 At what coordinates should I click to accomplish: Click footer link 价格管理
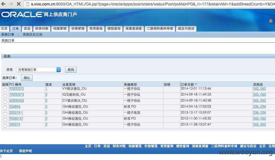[x=151, y=146]
